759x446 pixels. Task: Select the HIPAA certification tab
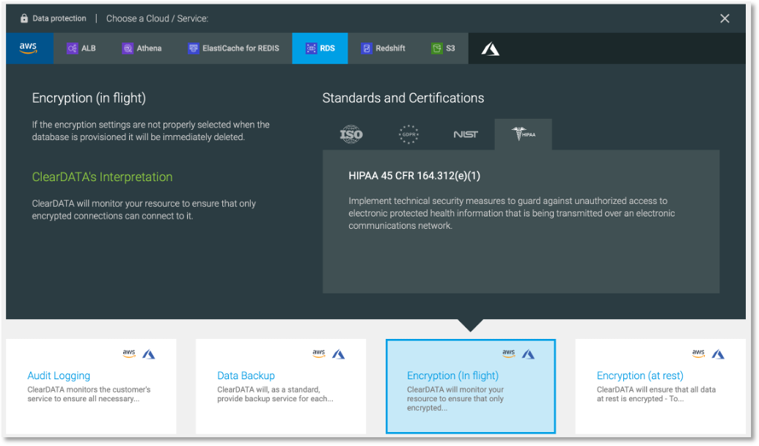pyautogui.click(x=524, y=134)
